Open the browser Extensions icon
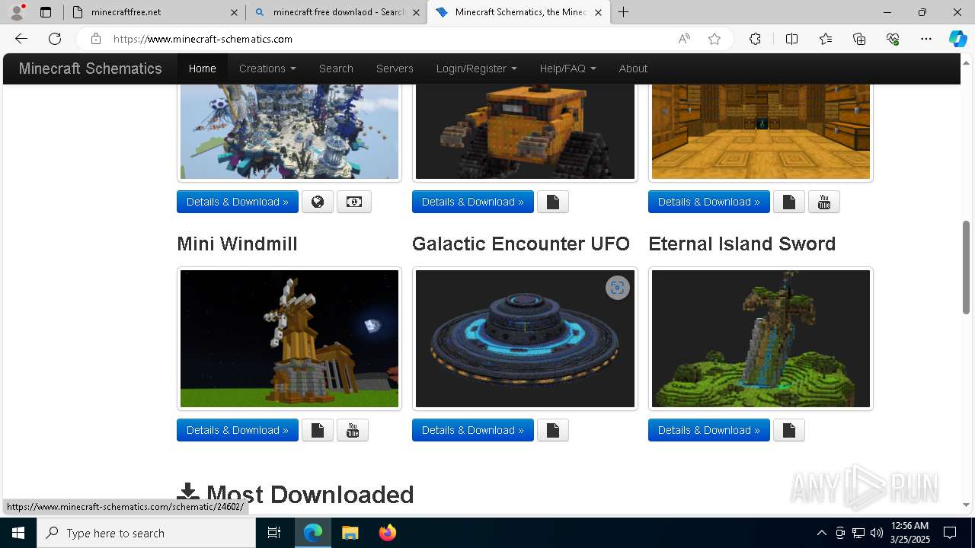 [x=755, y=39]
